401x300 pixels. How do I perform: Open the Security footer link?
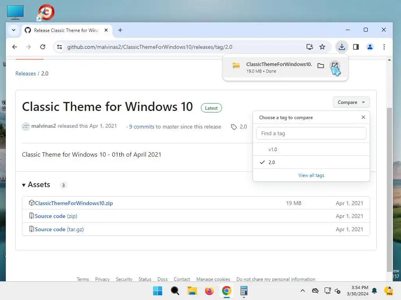pos(124,279)
